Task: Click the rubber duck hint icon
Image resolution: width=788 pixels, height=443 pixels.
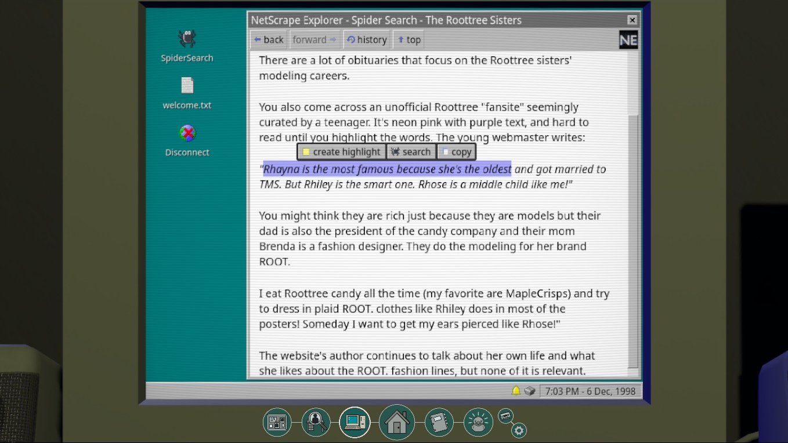Action: 478,422
